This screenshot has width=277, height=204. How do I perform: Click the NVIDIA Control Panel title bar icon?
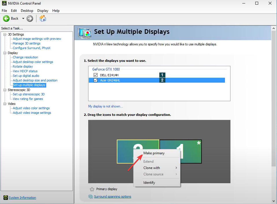pos(4,3)
